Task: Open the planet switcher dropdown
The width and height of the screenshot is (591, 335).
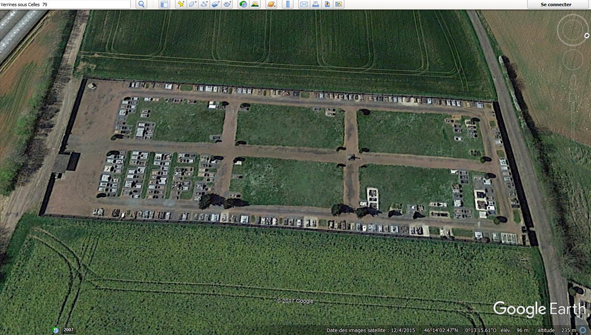Action: click(271, 4)
